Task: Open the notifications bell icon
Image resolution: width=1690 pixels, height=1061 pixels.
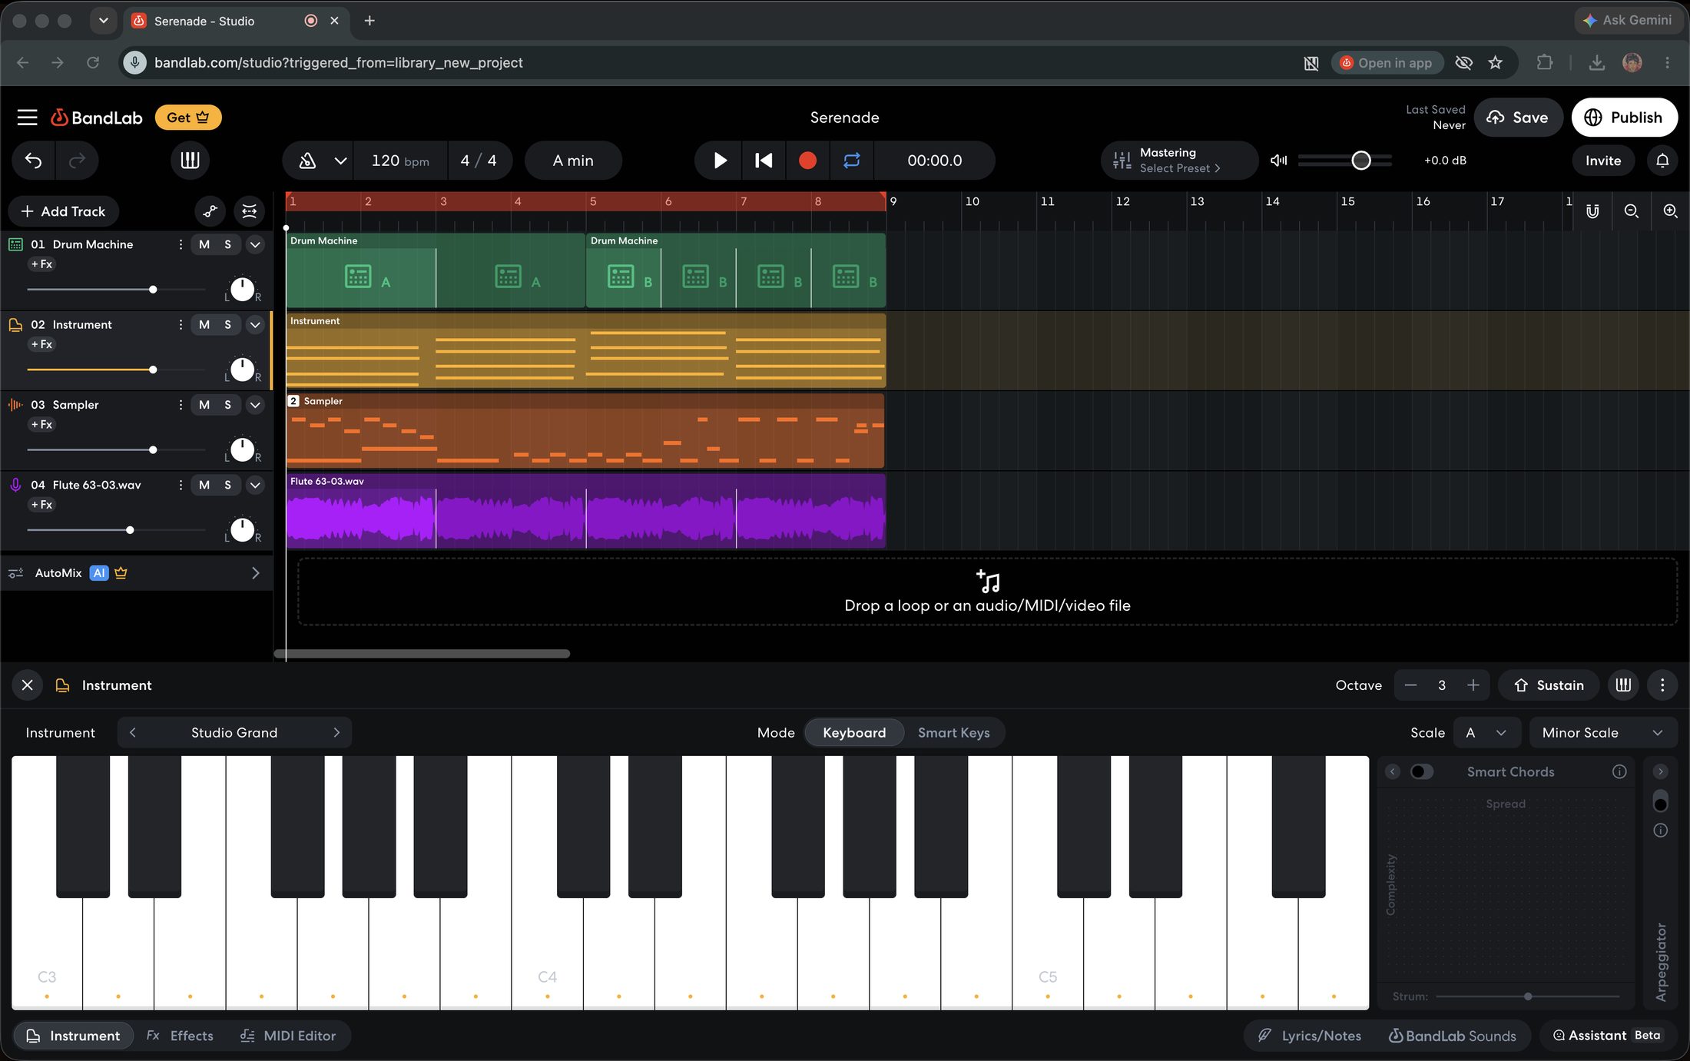Action: tap(1662, 160)
